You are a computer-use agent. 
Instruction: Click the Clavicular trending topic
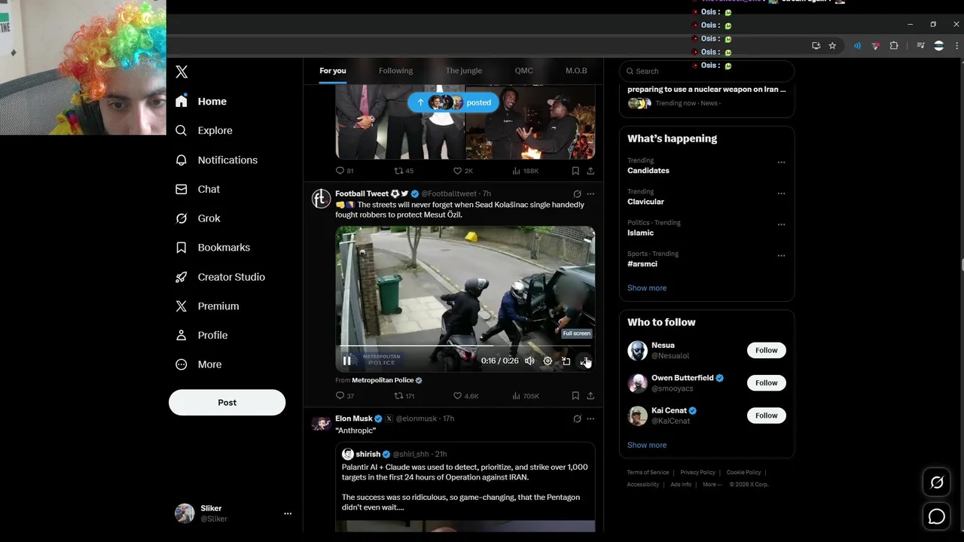pyautogui.click(x=645, y=202)
